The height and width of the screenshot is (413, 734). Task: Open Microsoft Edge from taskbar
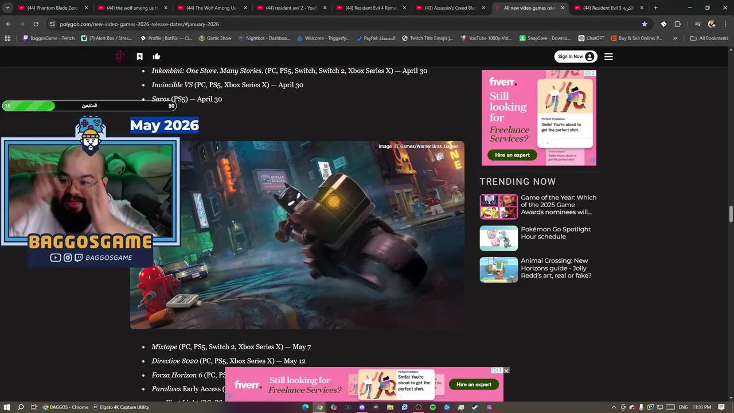[x=306, y=407]
